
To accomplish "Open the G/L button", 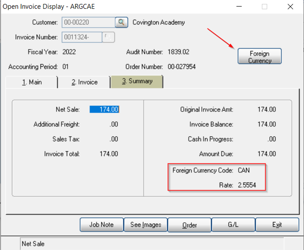I will pos(233,225).
